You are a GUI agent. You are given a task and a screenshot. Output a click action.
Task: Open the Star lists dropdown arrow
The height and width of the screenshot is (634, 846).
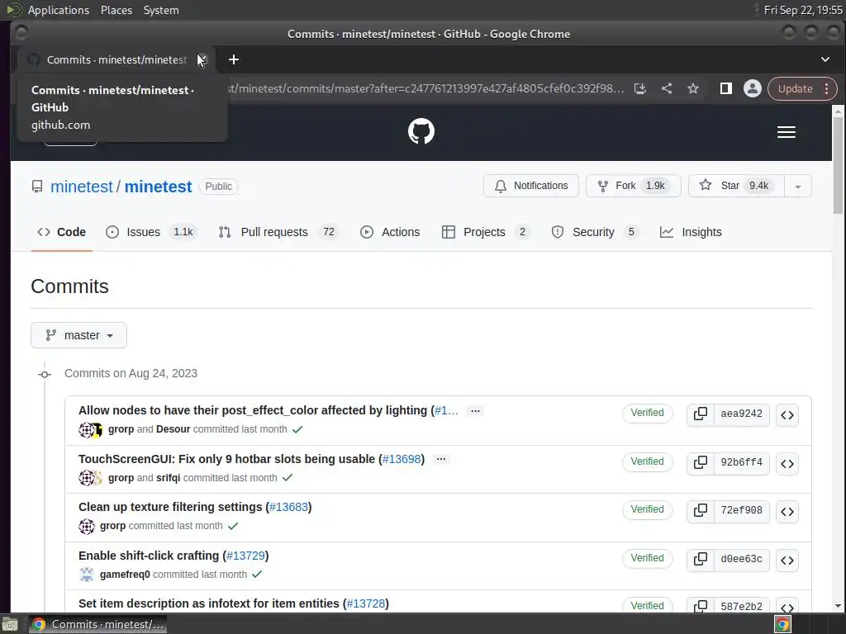(798, 187)
